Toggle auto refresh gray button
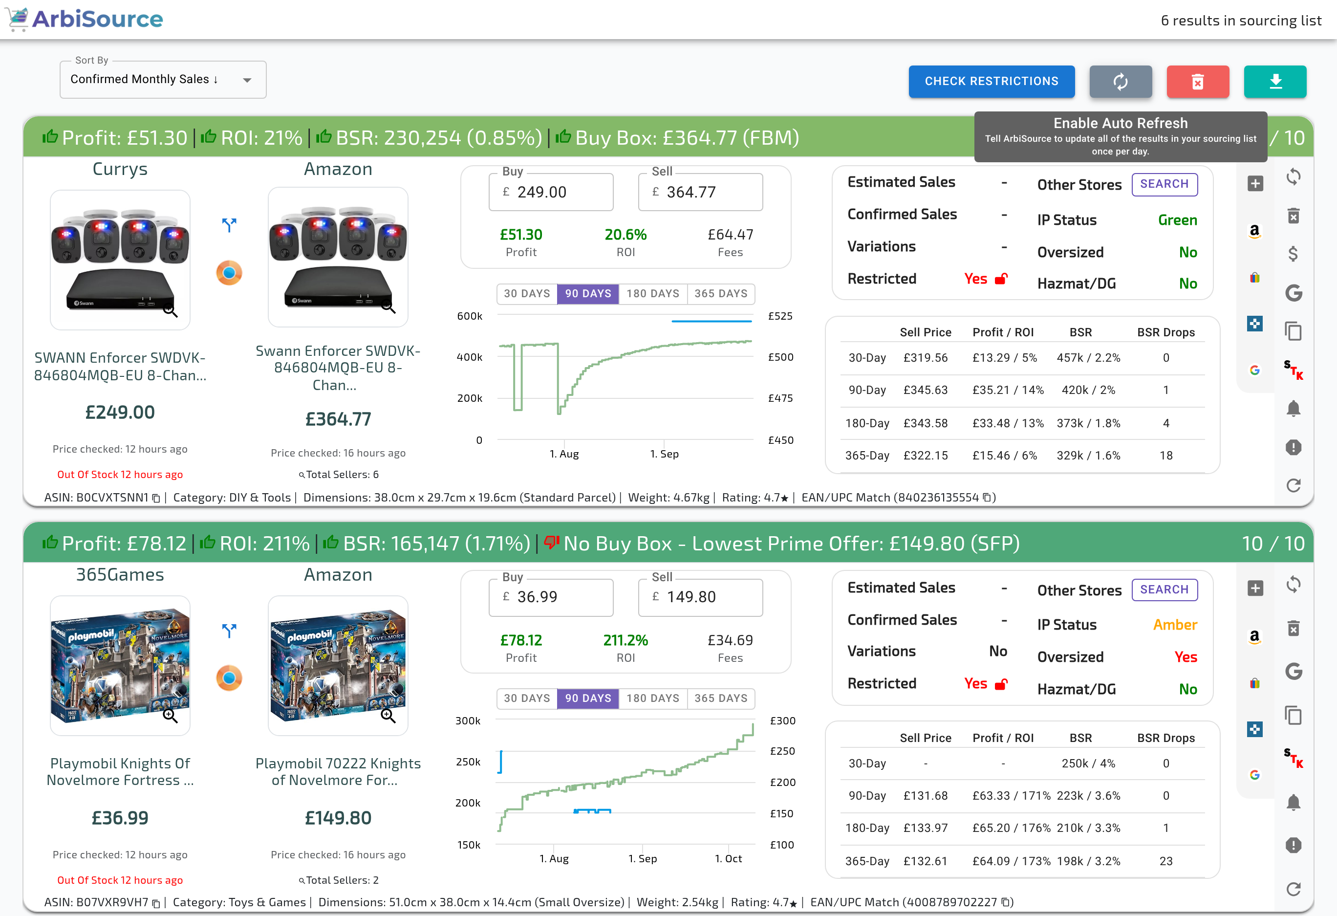 point(1120,82)
